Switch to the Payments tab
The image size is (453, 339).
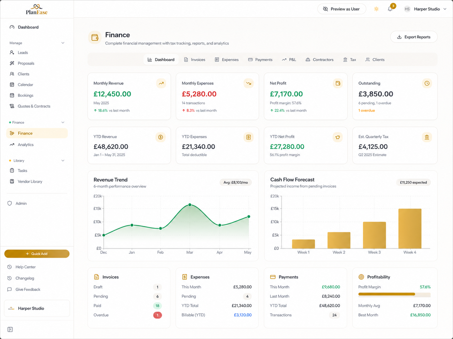pos(260,60)
